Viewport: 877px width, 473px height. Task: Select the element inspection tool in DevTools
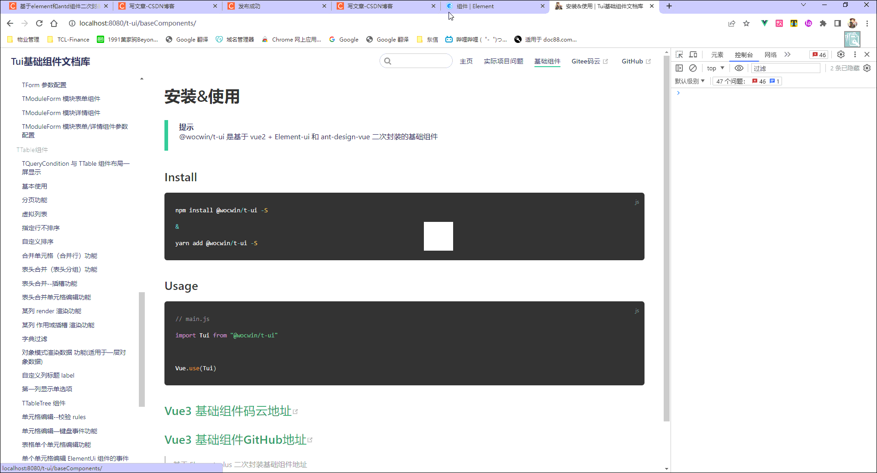click(680, 54)
